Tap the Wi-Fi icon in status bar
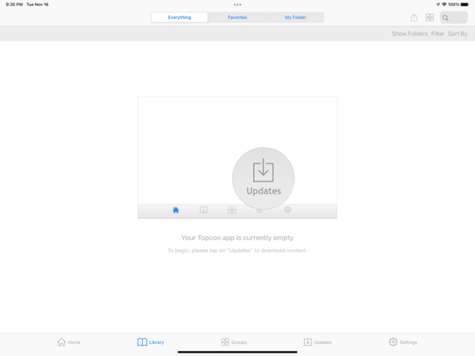The height and width of the screenshot is (356, 475). point(444,4)
